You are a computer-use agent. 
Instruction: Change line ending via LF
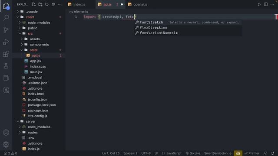[156, 153]
